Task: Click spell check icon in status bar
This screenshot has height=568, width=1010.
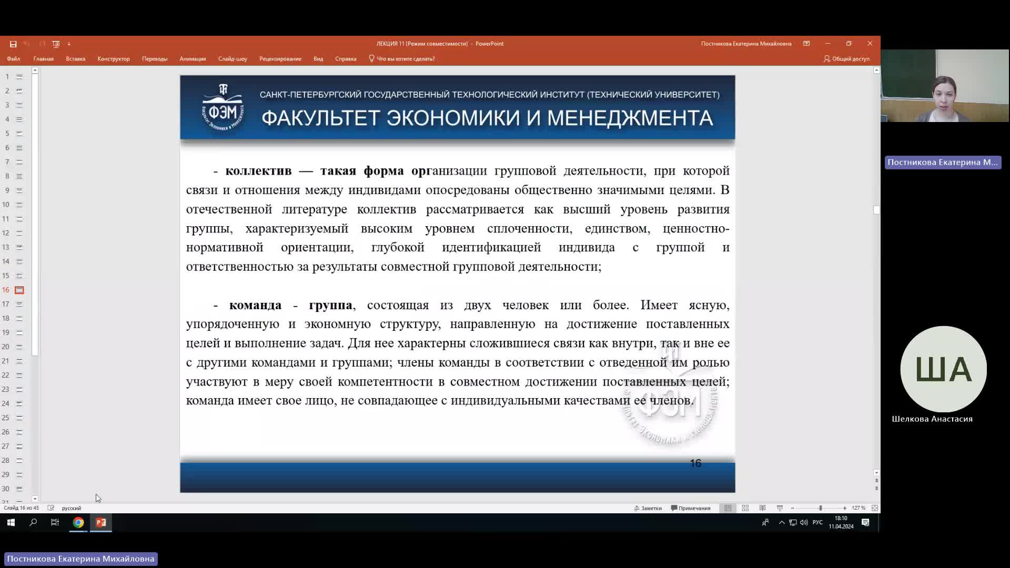Action: coord(51,508)
